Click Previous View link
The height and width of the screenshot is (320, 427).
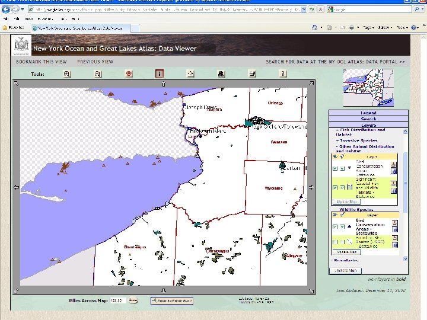[x=95, y=62]
